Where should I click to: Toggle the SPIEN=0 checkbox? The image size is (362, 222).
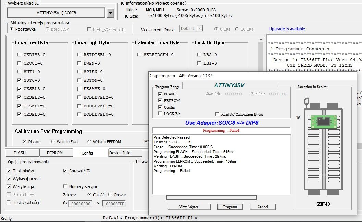(79, 72)
